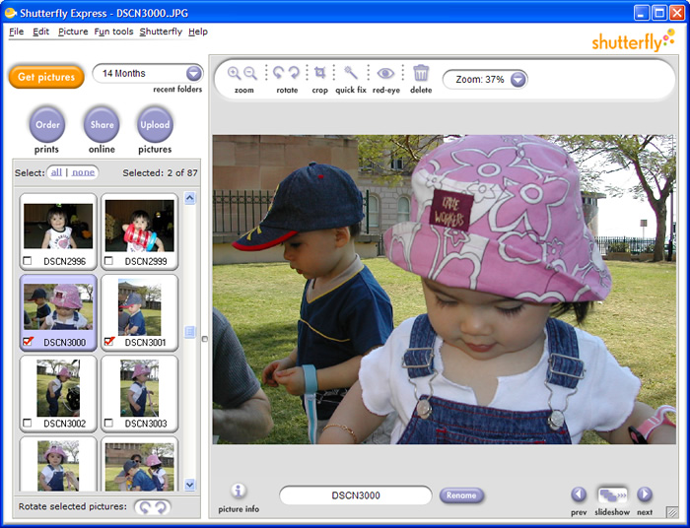690x528 pixels.
Task: Click the Rename button
Action: pos(461,495)
